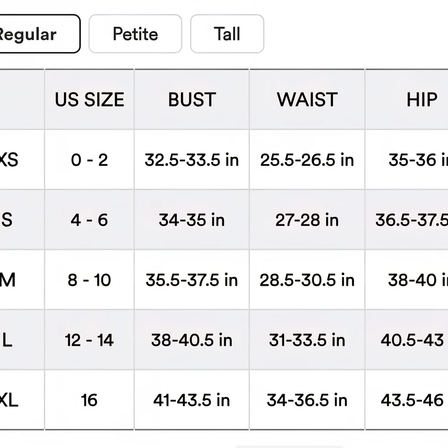The image size is (448, 448).
Task: Select the US size 16 cell
Action: click(90, 400)
